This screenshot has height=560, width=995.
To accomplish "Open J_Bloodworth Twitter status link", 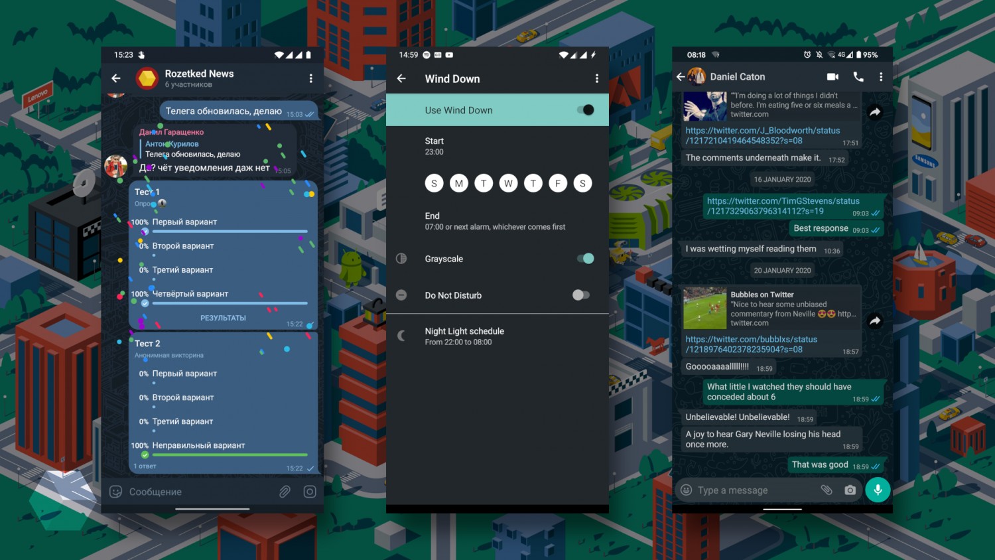I will coord(763,135).
